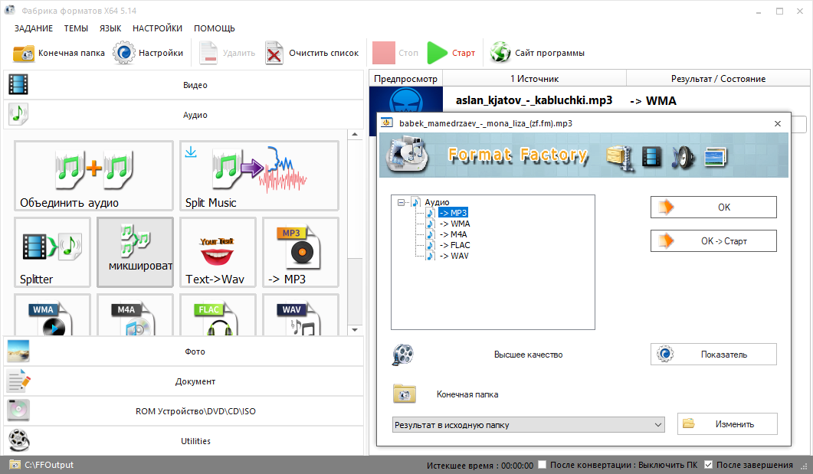
Task: Click the Предпросмотр column header
Action: point(406,79)
